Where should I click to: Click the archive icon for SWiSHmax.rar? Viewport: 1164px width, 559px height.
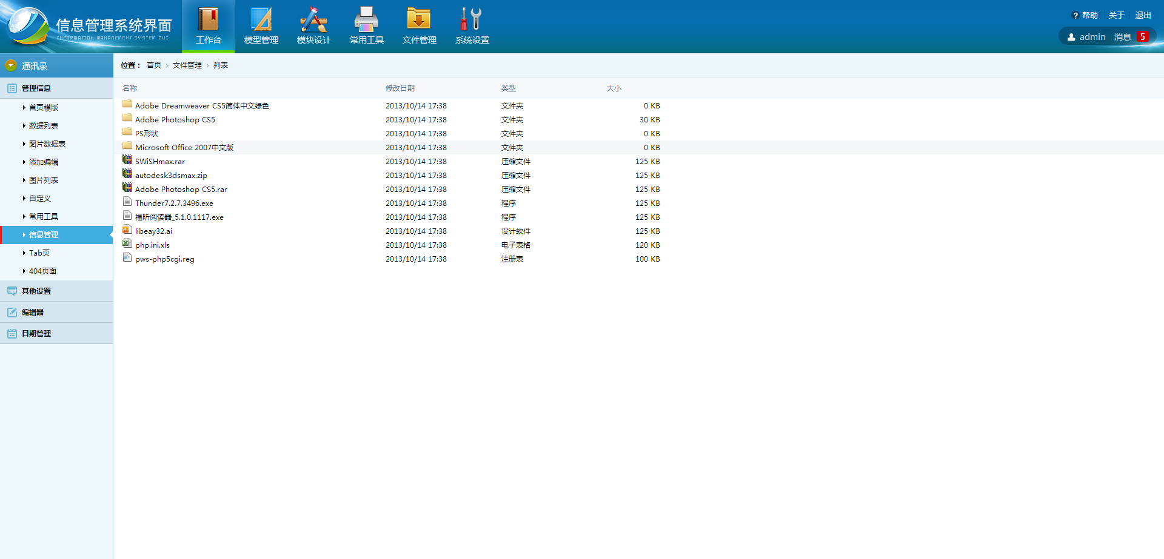127,160
